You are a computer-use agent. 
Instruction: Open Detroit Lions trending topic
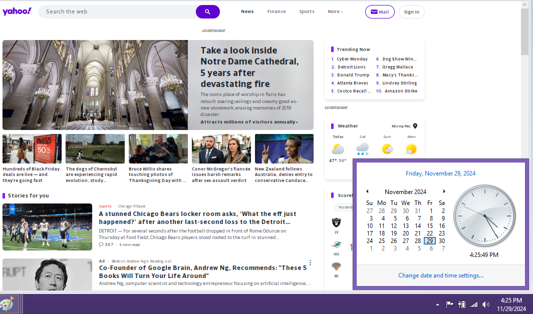352,67
